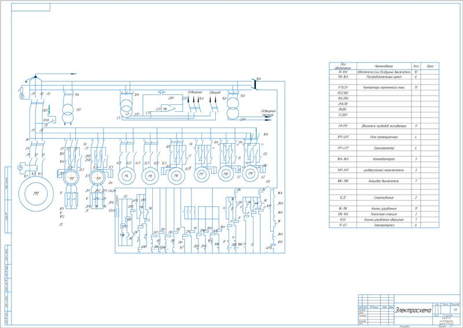Select 'Двигатели приводов экскаватора' row text
This screenshot has height=328, width=463.
(x=384, y=126)
